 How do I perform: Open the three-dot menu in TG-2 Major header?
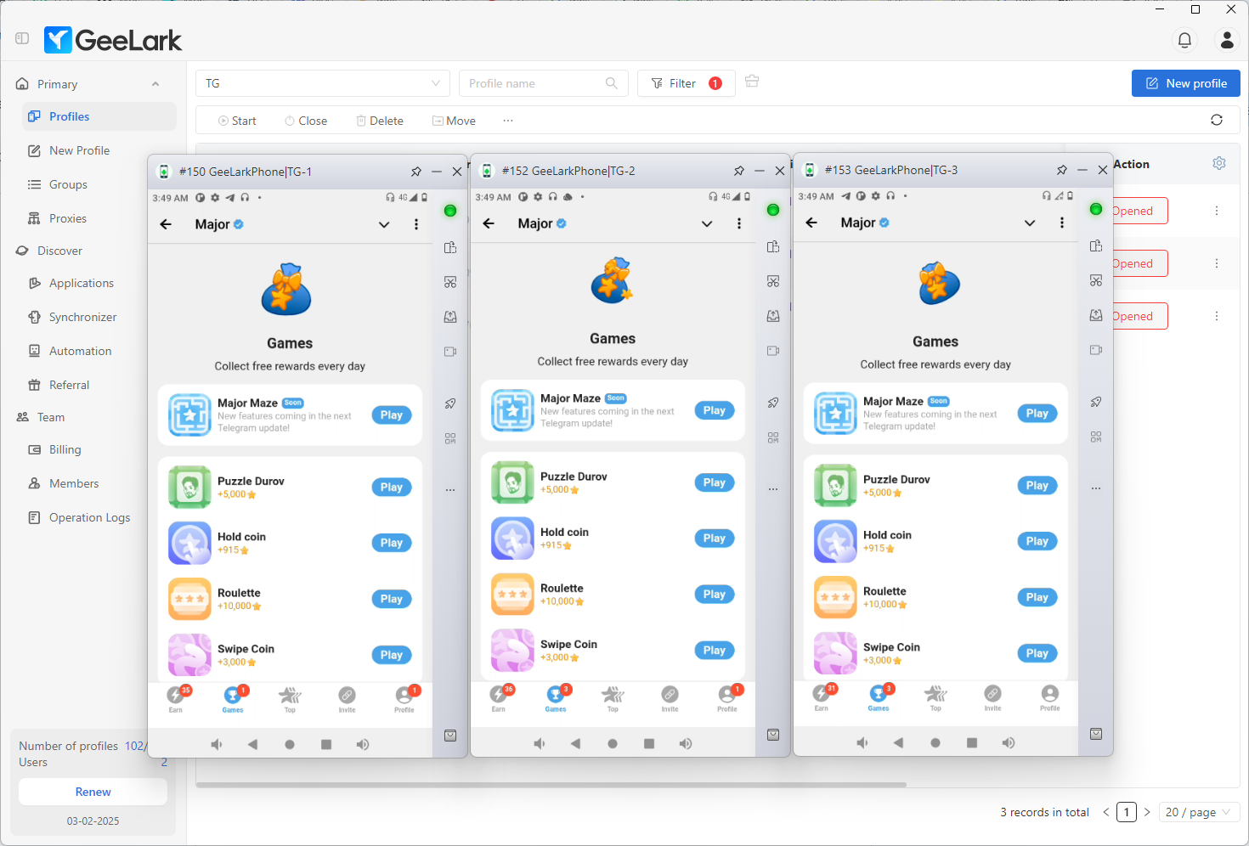(739, 223)
